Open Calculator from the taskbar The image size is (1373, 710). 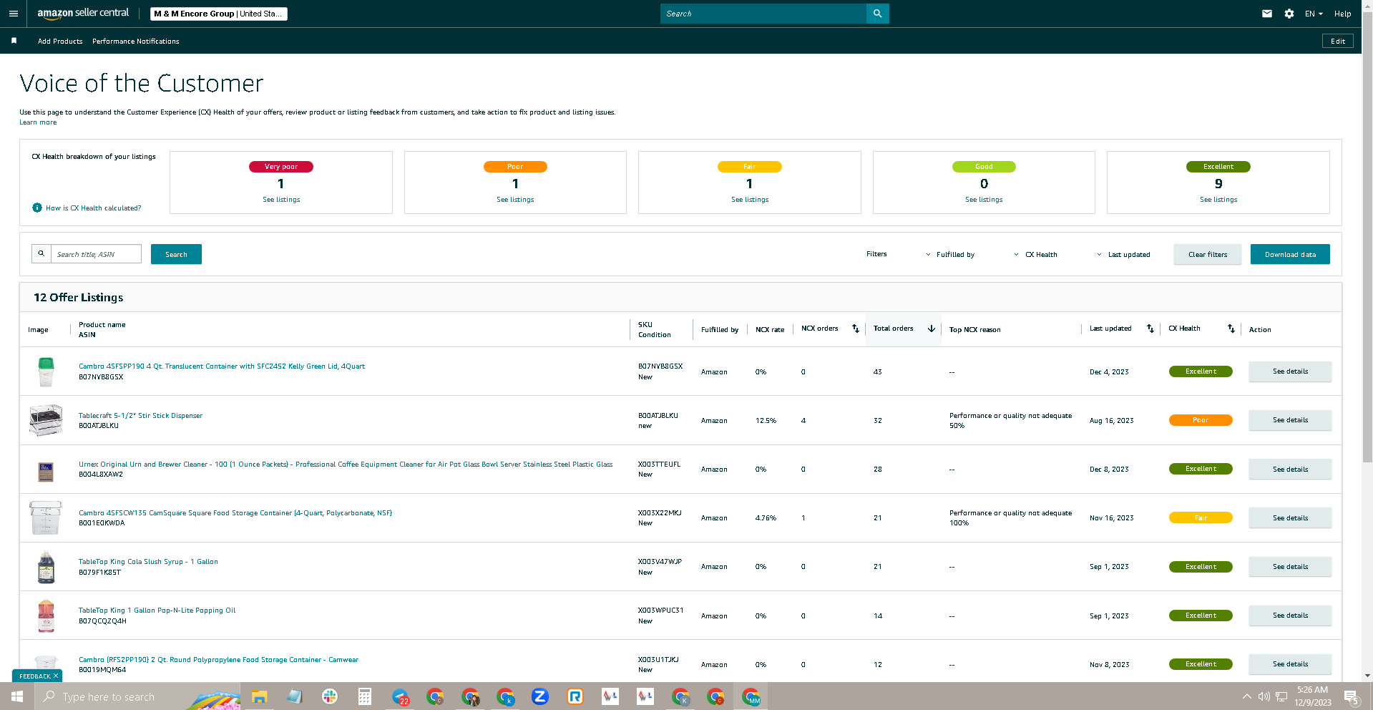[365, 696]
